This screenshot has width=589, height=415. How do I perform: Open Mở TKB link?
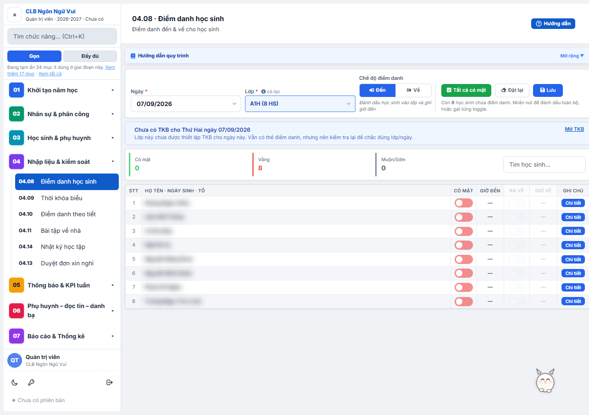pos(574,129)
